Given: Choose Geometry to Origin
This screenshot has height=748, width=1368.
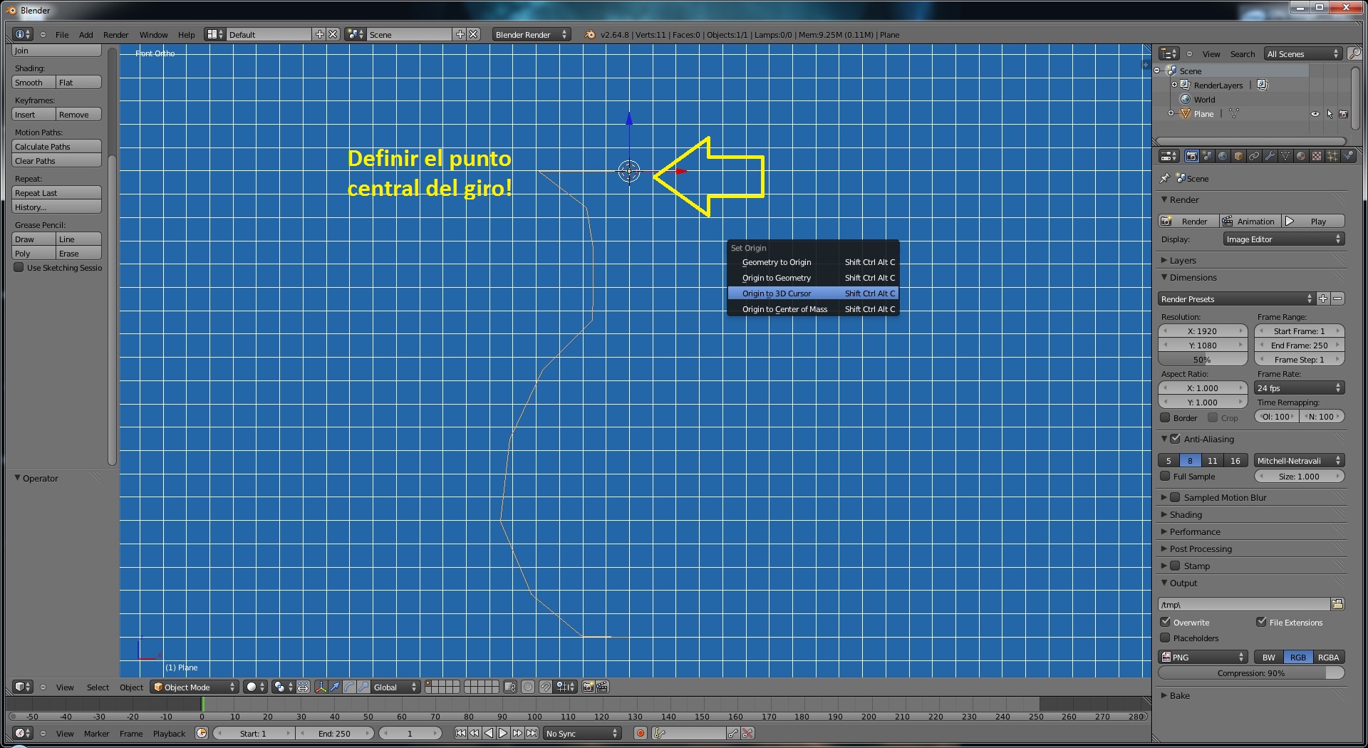Looking at the screenshot, I should tap(813, 262).
